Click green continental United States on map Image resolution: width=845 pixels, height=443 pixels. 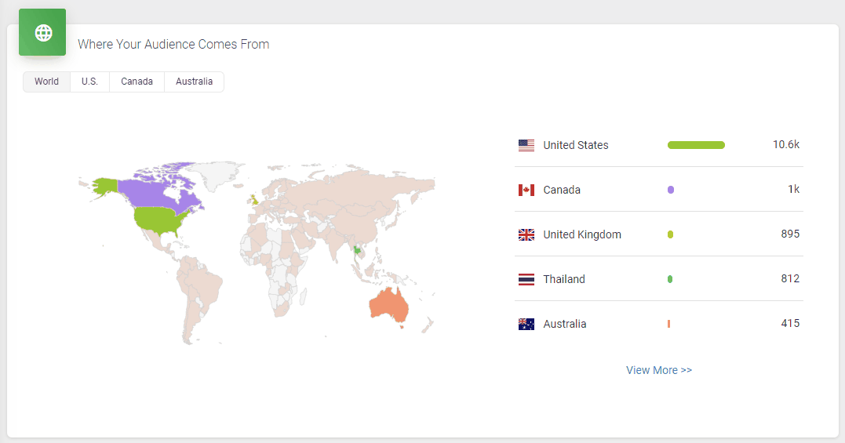point(159,220)
